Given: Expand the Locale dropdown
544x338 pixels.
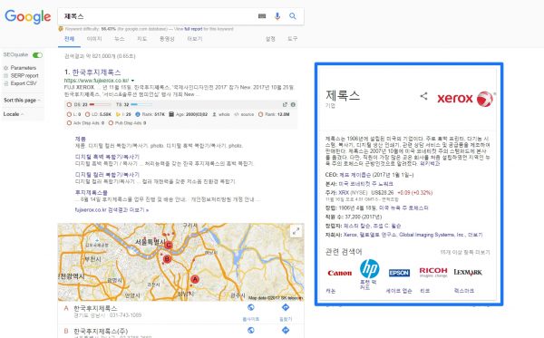Looking at the screenshot, I should (14, 114).
